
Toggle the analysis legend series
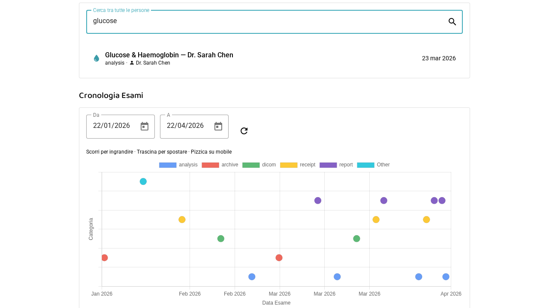[x=178, y=165]
